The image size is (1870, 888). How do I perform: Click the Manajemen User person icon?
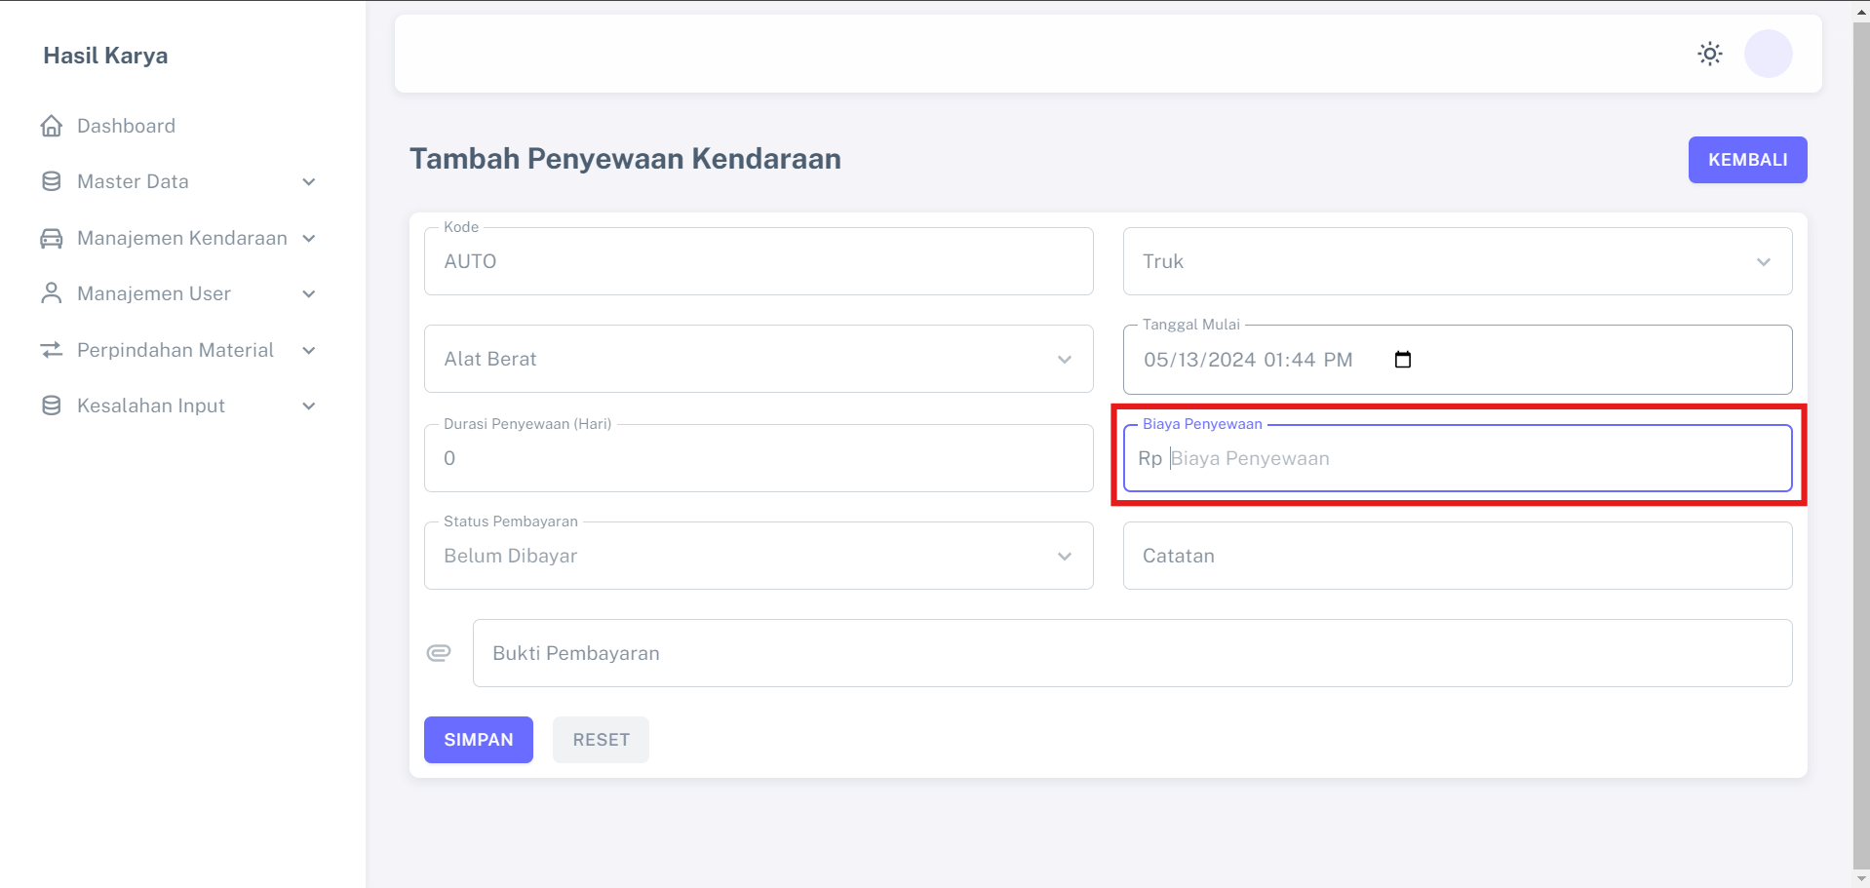tap(52, 293)
